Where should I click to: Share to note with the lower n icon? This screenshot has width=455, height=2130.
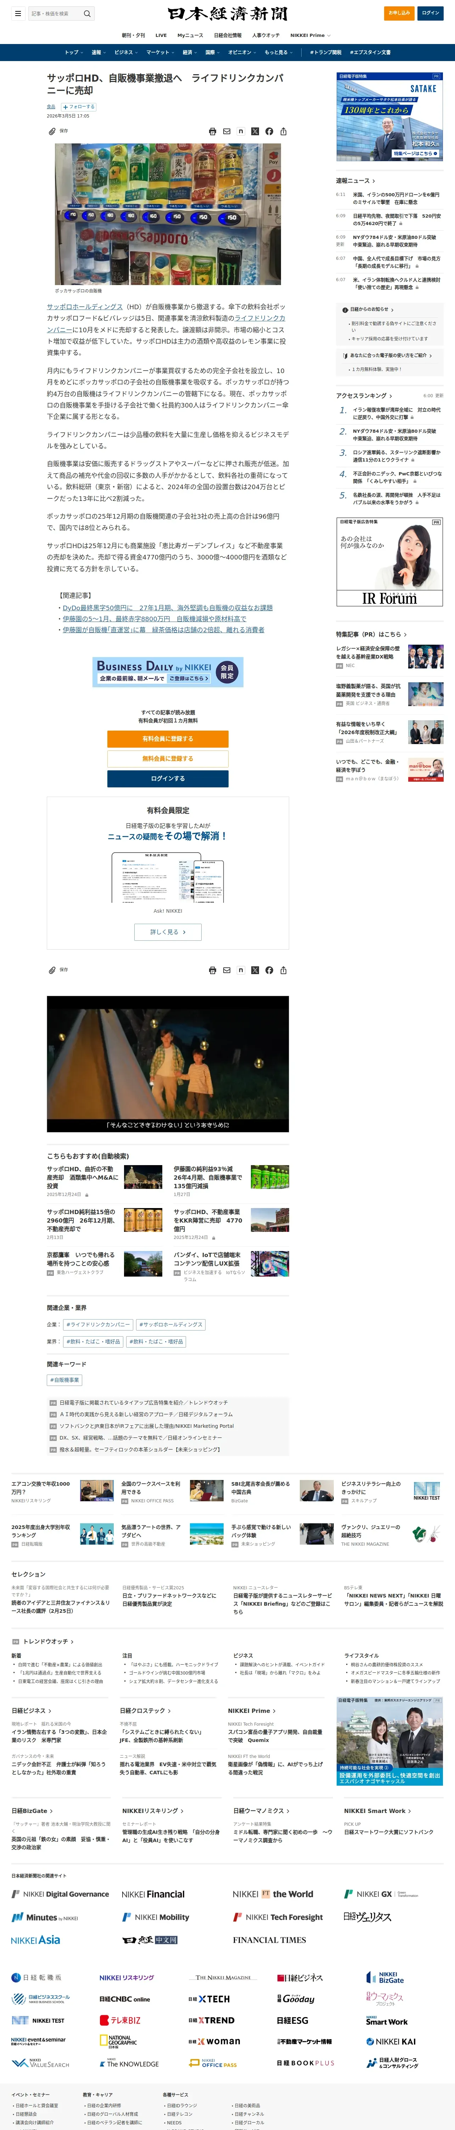pyautogui.click(x=240, y=970)
